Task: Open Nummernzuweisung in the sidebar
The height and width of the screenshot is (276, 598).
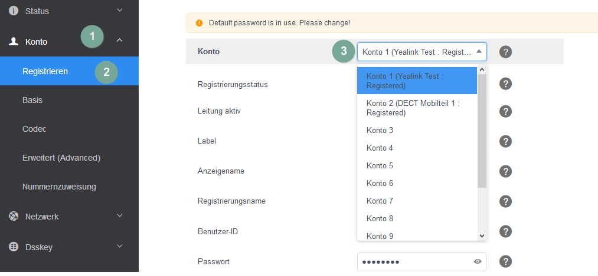Action: point(59,187)
